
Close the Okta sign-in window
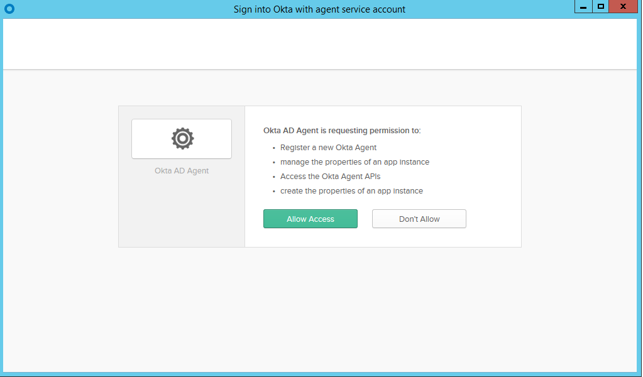(623, 6)
